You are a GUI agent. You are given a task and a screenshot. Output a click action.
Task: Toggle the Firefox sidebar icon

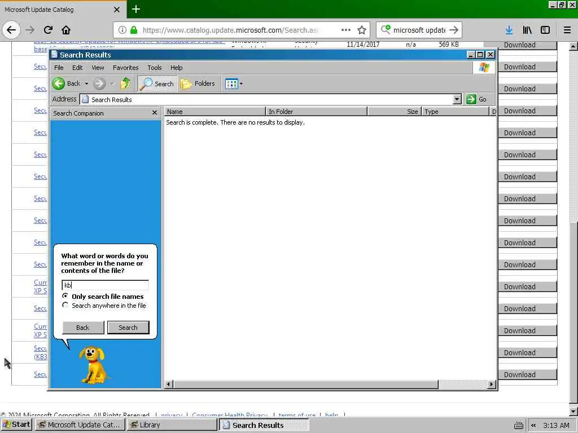coord(545,30)
